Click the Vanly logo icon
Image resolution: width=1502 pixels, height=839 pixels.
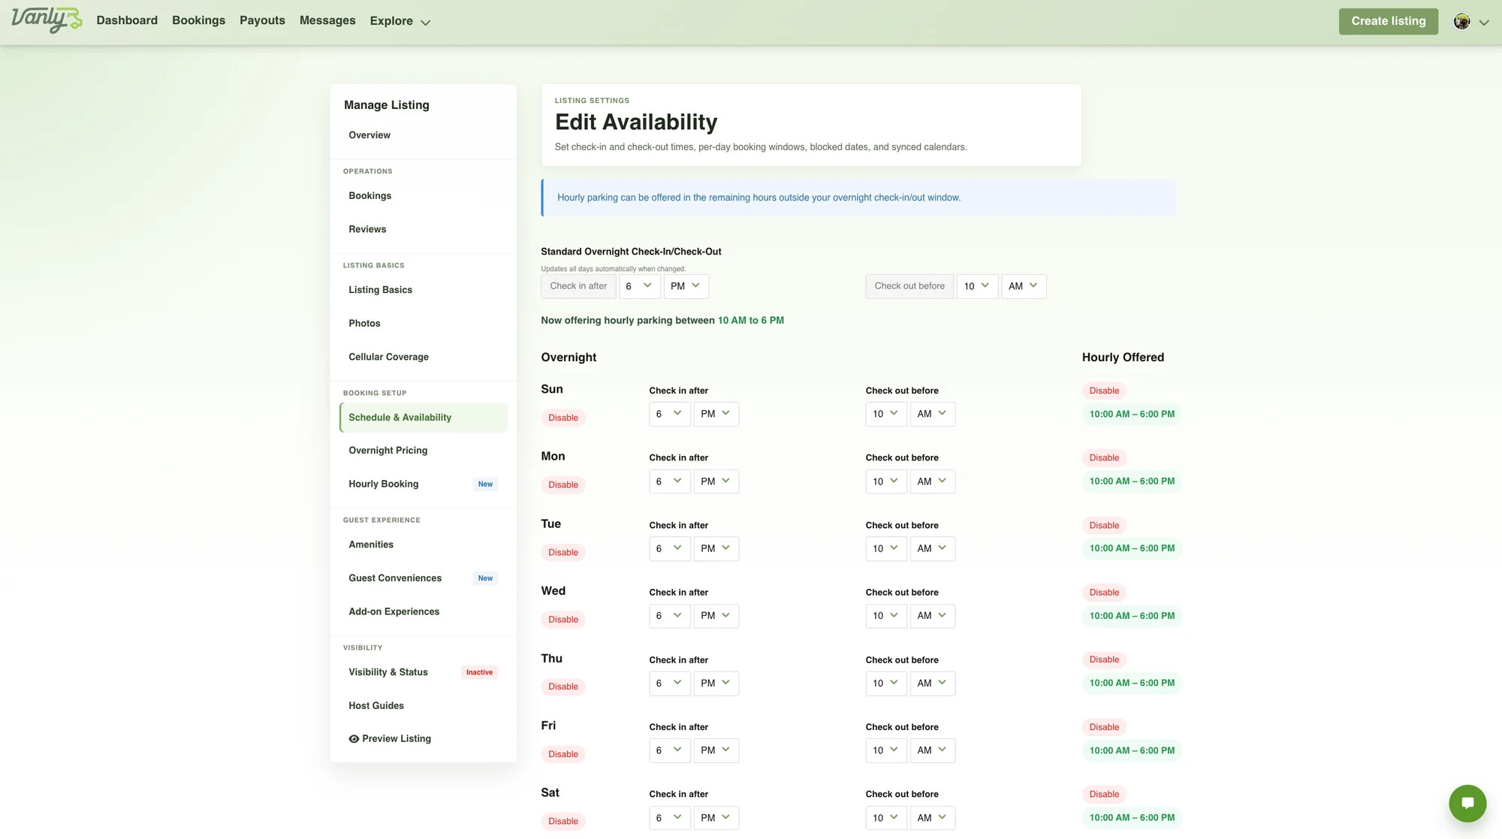pyautogui.click(x=47, y=20)
